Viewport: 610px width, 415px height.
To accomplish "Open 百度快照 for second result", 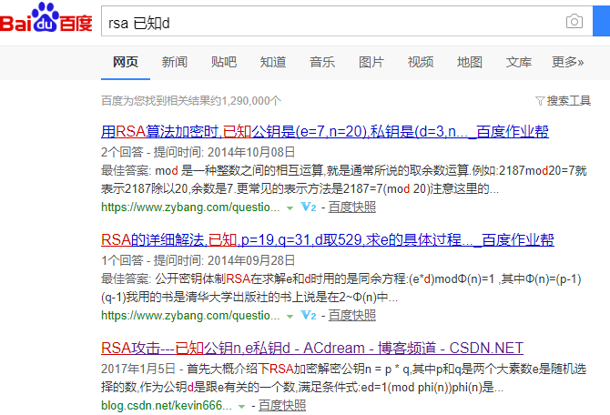I will tap(352, 315).
